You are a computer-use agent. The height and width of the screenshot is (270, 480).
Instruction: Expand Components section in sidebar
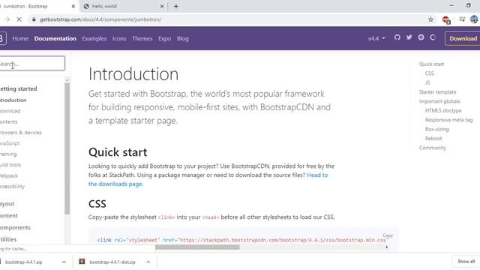(x=15, y=227)
